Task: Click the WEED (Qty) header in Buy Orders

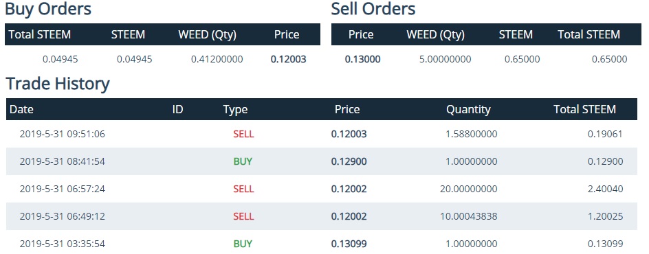Action: point(208,35)
